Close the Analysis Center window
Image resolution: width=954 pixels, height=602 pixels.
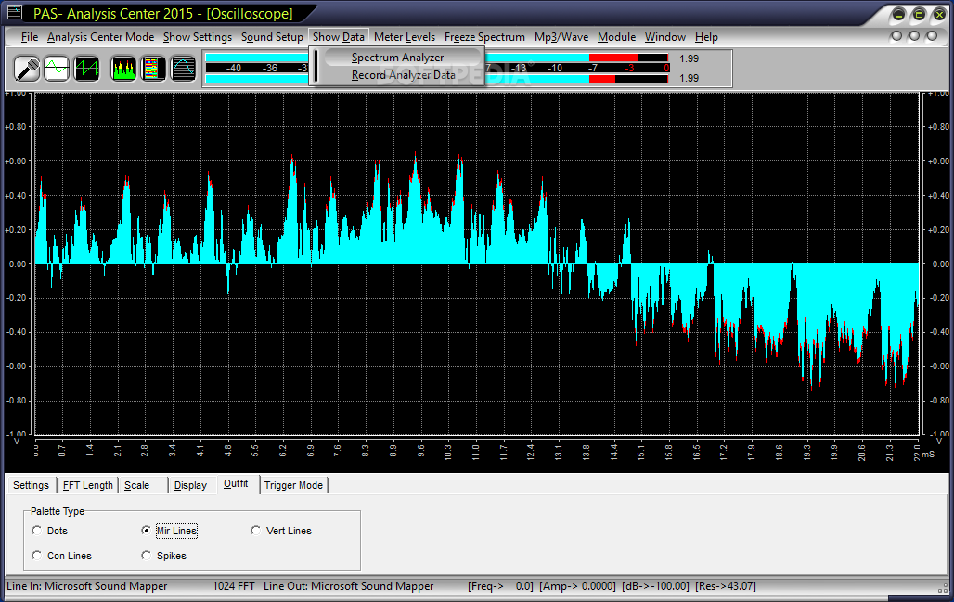click(939, 15)
